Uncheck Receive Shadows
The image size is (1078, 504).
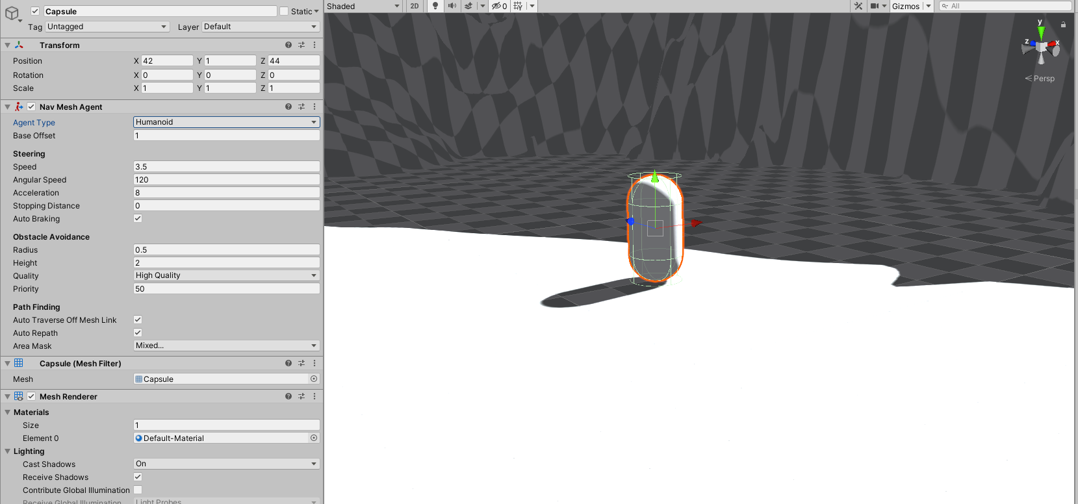click(138, 477)
